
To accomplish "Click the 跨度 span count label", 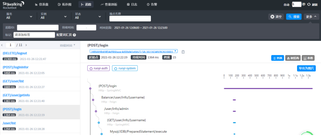I will click(167, 57).
